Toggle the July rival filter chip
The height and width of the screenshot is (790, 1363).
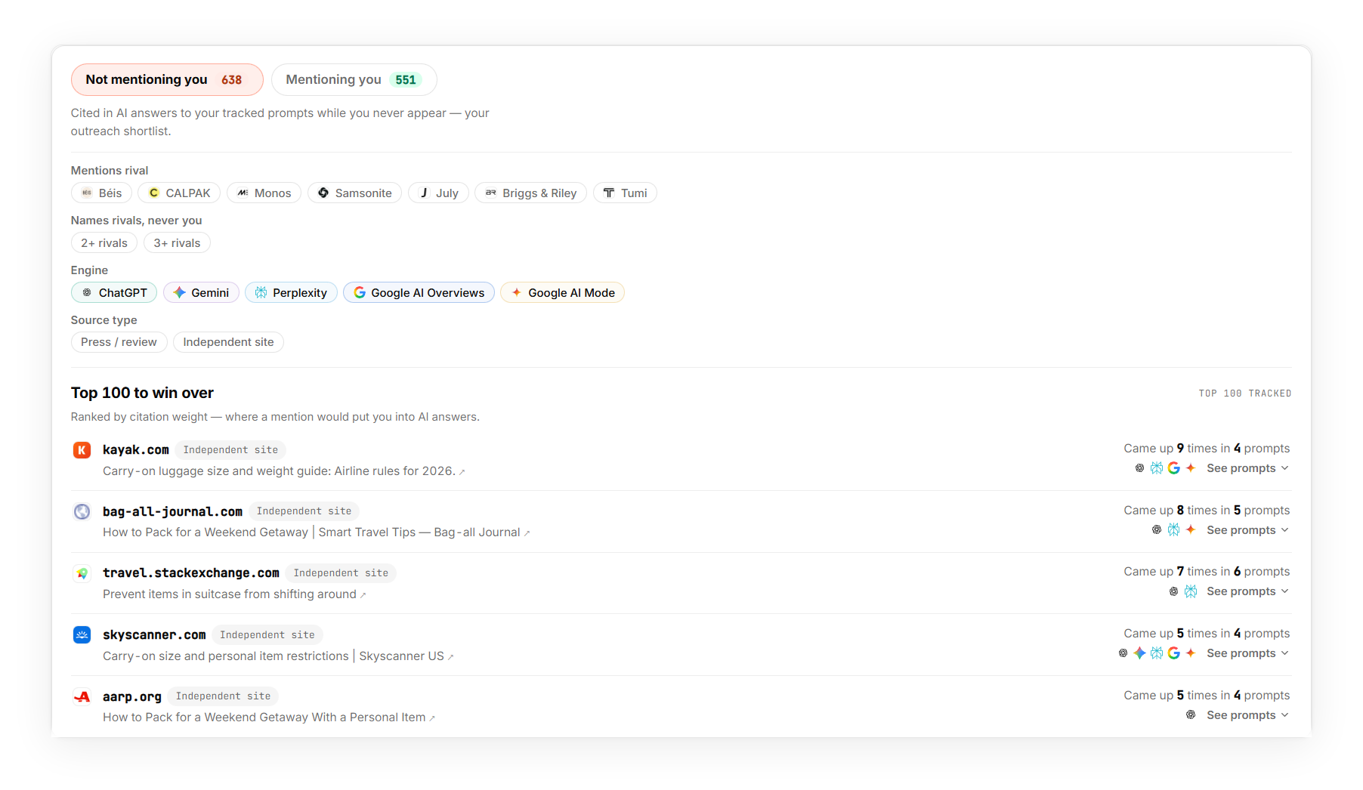coord(438,193)
